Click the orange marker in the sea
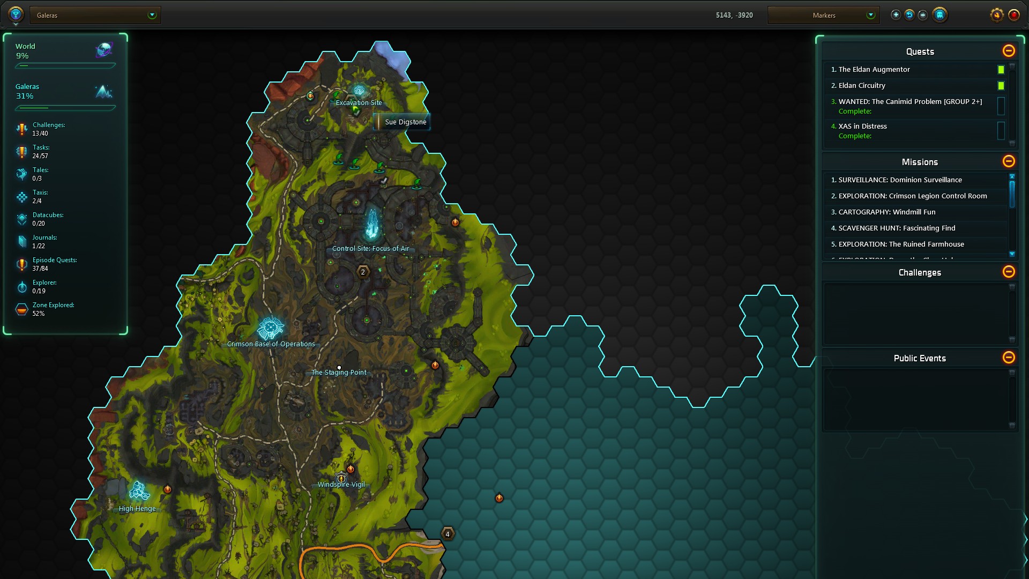The height and width of the screenshot is (579, 1029). point(499,498)
